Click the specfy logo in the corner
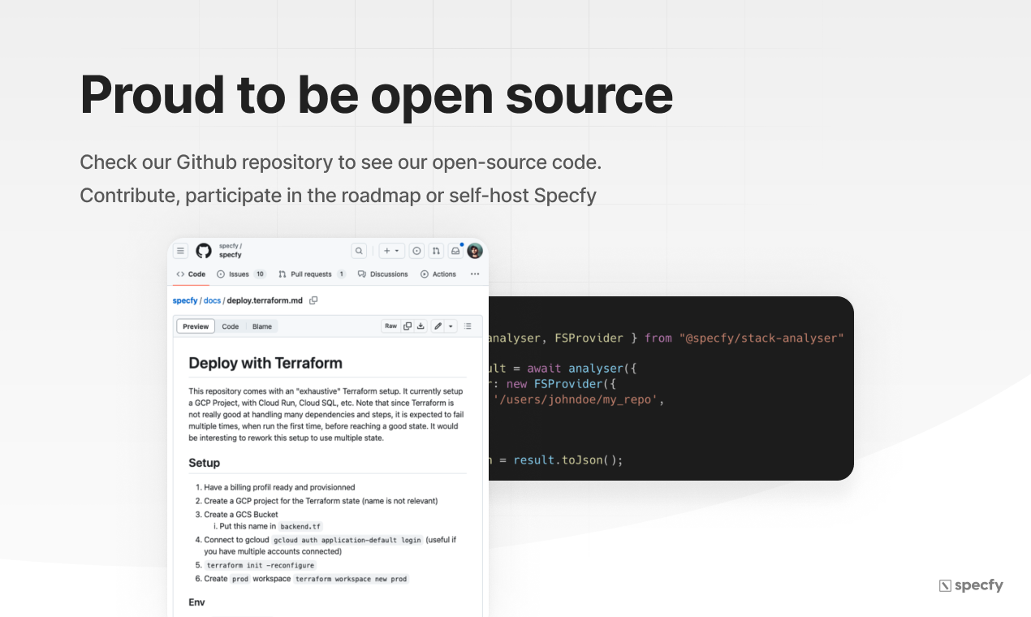The image size is (1031, 617). (x=971, y=585)
